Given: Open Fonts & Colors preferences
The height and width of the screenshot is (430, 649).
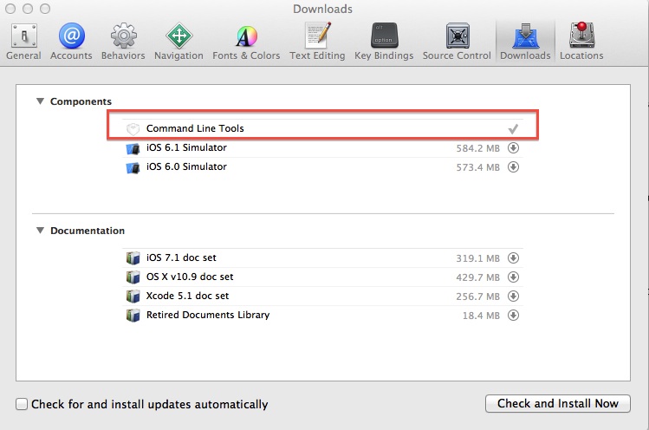Looking at the screenshot, I should (x=246, y=41).
